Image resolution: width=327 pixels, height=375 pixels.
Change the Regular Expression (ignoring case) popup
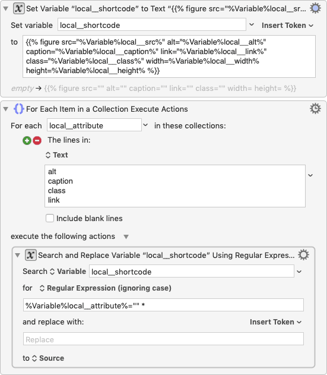(105, 288)
